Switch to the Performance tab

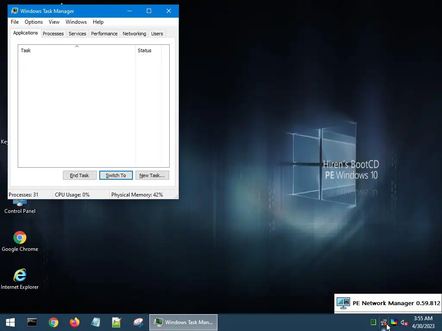click(x=104, y=34)
